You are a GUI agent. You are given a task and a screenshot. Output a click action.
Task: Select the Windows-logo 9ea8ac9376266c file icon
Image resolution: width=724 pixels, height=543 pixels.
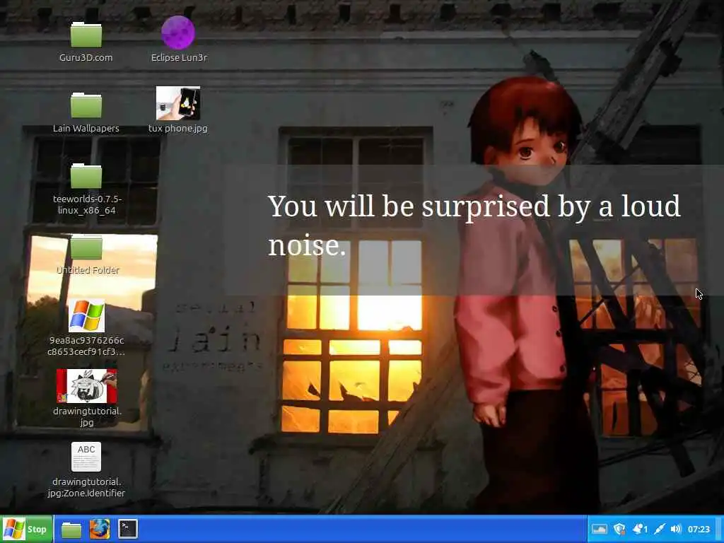point(86,316)
